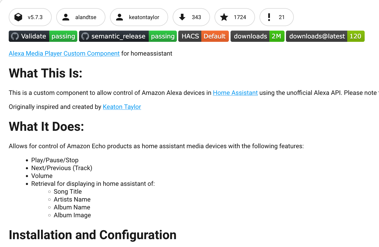Click GitHub logo on Validate badge
Image resolution: width=379 pixels, height=247 pixels.
click(x=15, y=36)
